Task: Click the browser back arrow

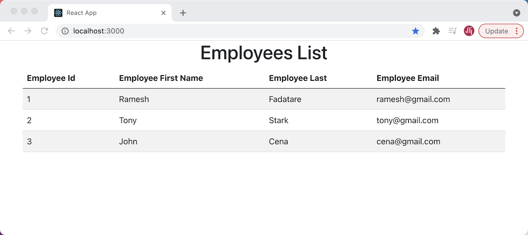Action: click(11, 31)
